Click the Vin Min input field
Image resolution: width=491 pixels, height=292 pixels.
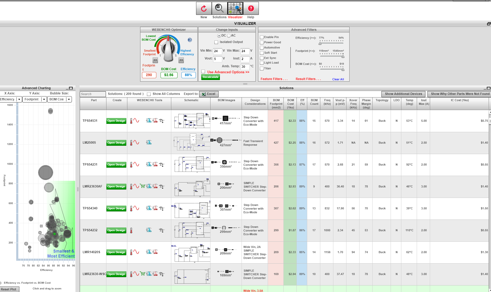218,51
